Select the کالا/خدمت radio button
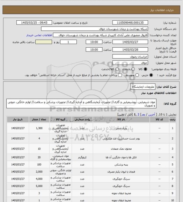The image size is (183, 202). coord(117,69)
